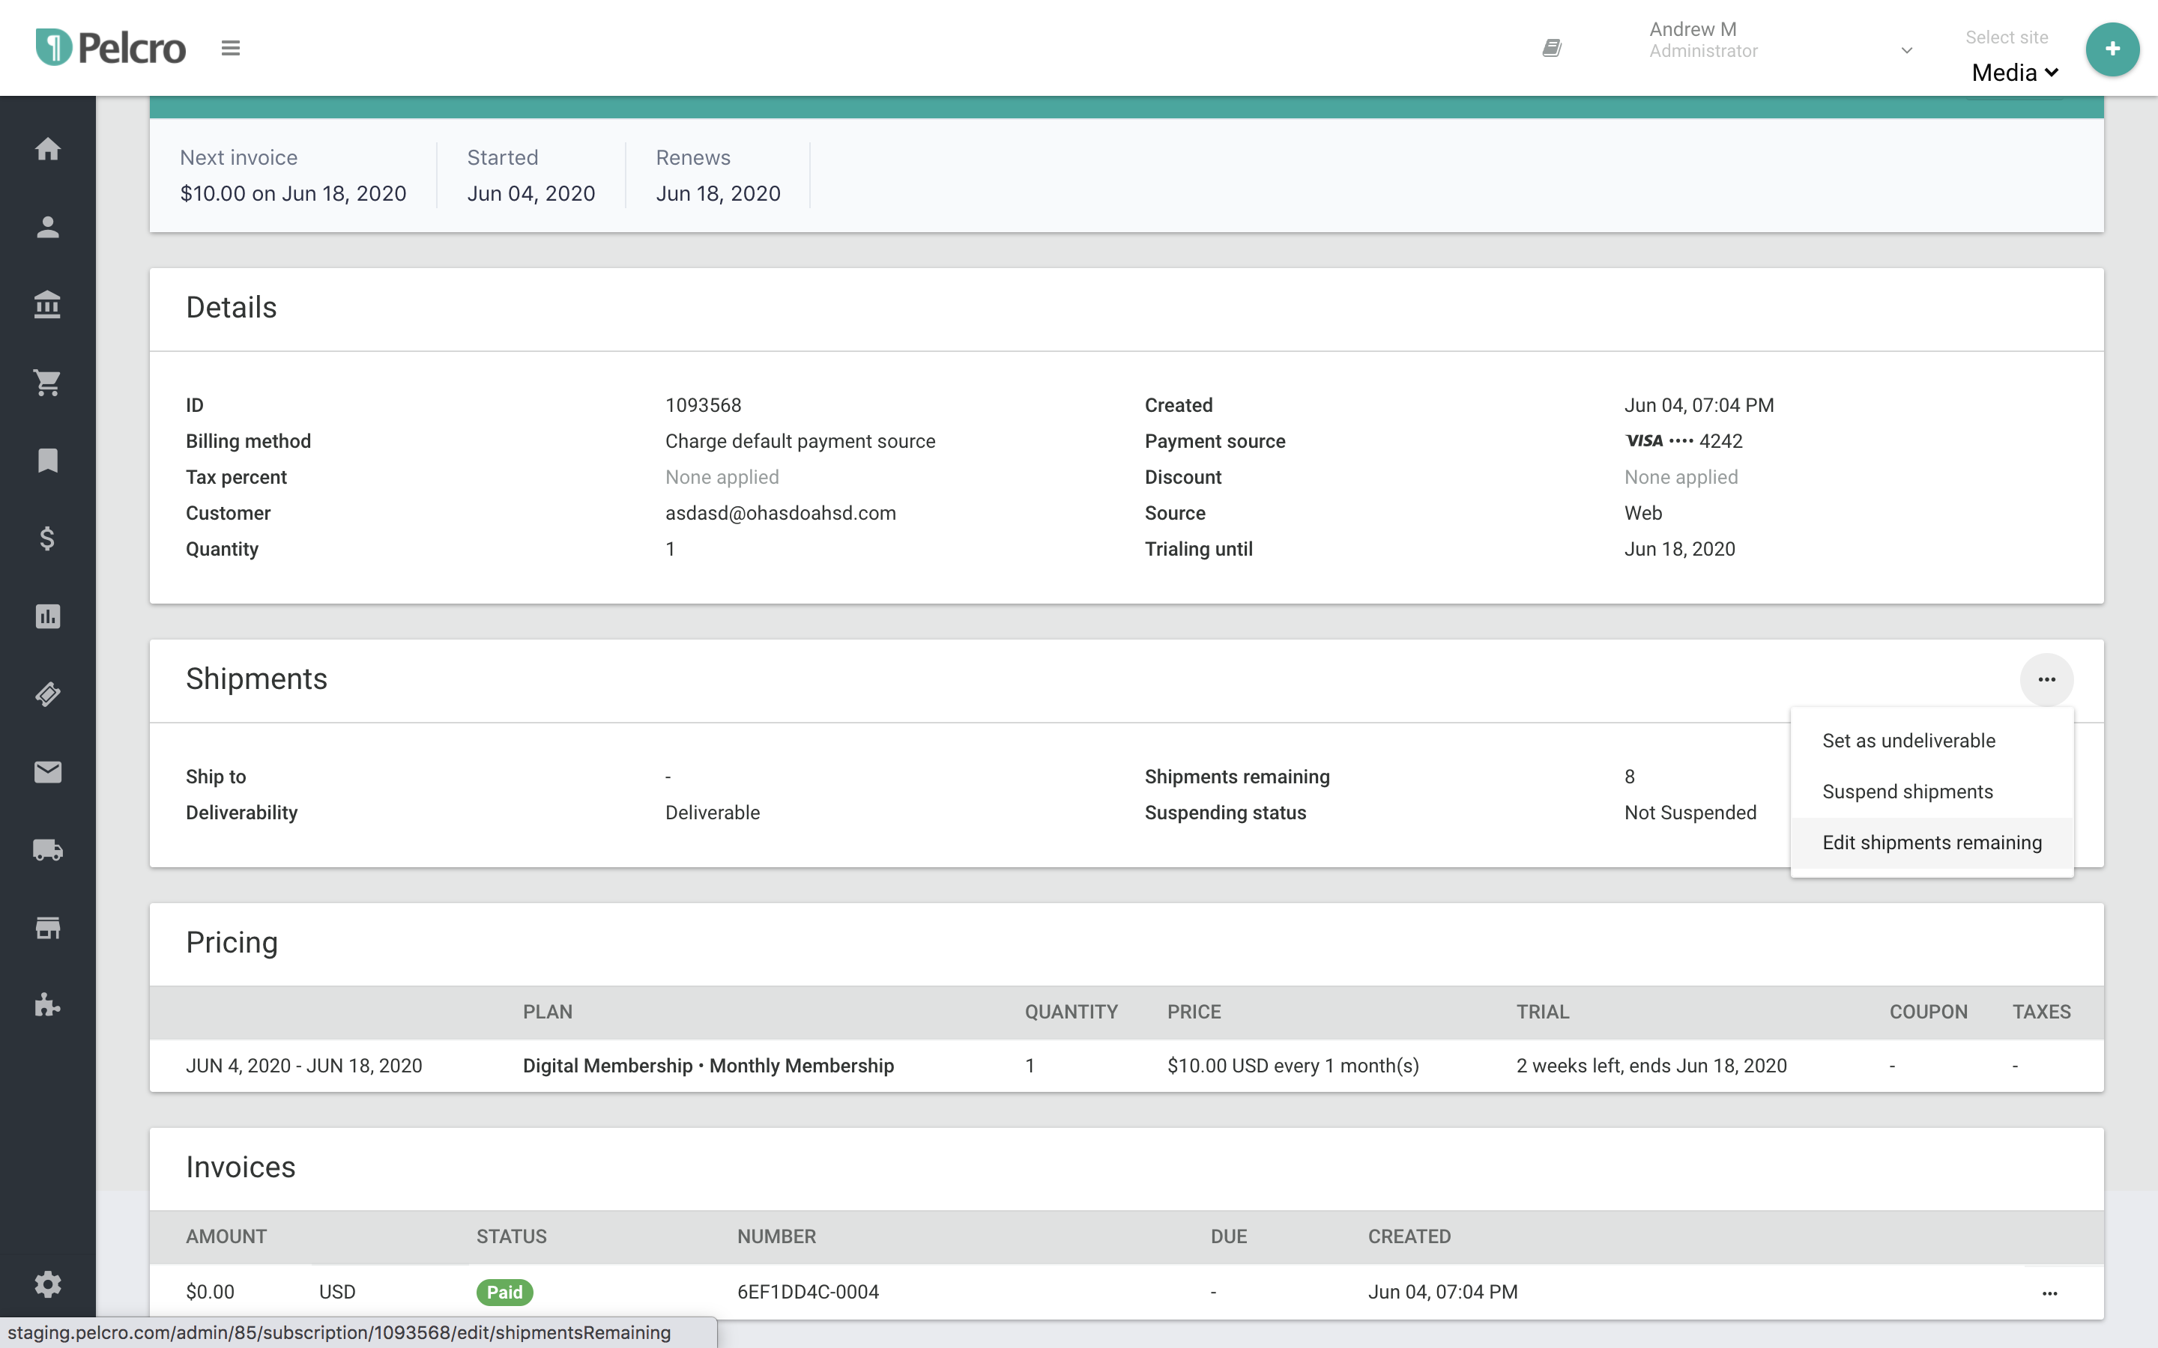Image resolution: width=2158 pixels, height=1348 pixels.
Task: Select 'Set as undeliverable' menu option
Action: coord(1908,741)
